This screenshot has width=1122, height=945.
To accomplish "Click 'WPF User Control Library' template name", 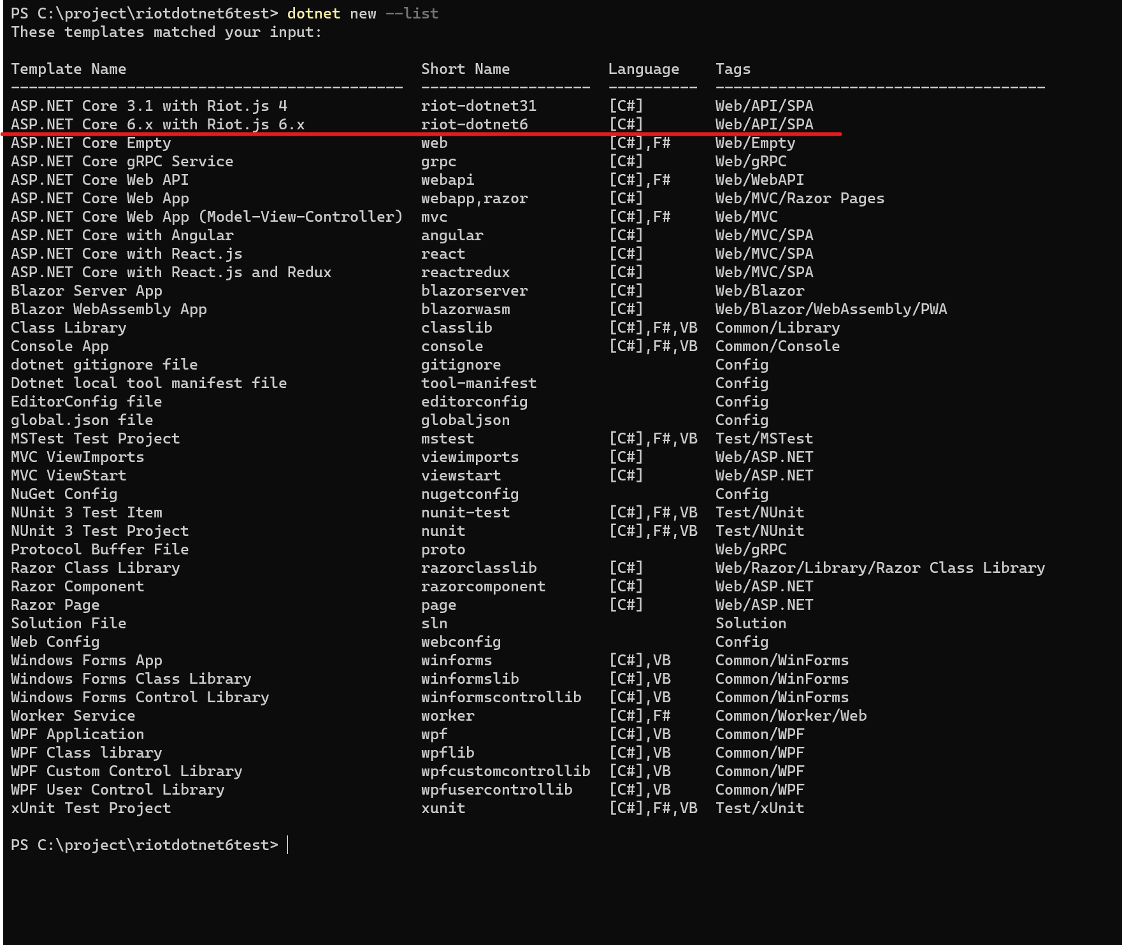I will pos(117,790).
